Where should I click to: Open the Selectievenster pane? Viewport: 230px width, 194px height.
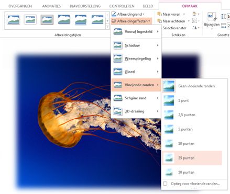[x=174, y=28]
